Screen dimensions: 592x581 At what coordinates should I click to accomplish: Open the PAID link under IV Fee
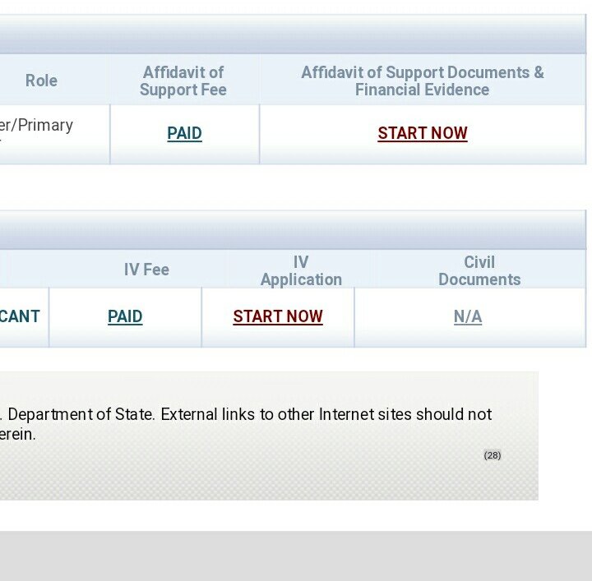125,316
